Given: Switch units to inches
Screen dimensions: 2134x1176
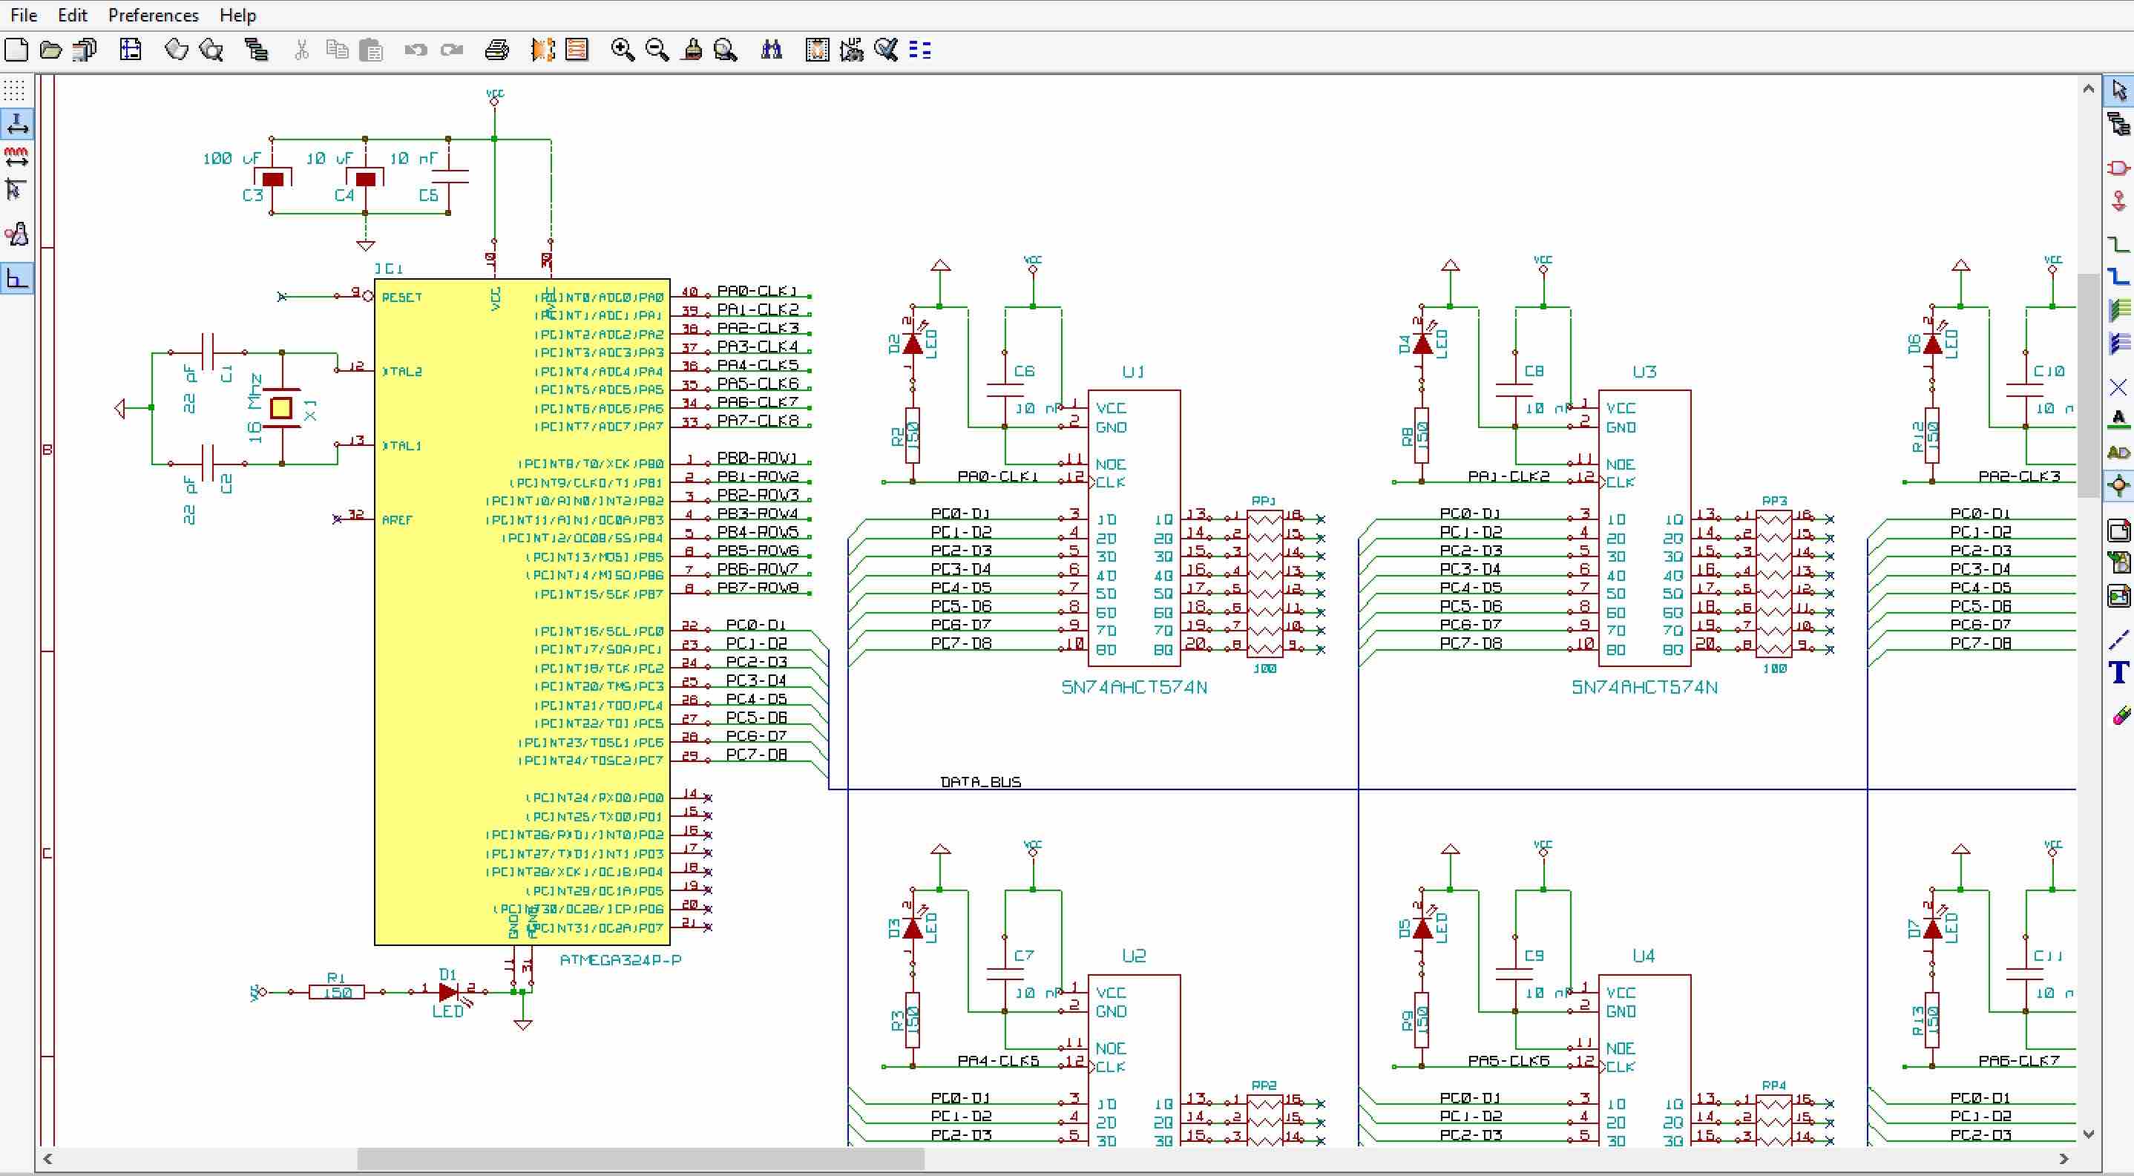Looking at the screenshot, I should point(16,124).
